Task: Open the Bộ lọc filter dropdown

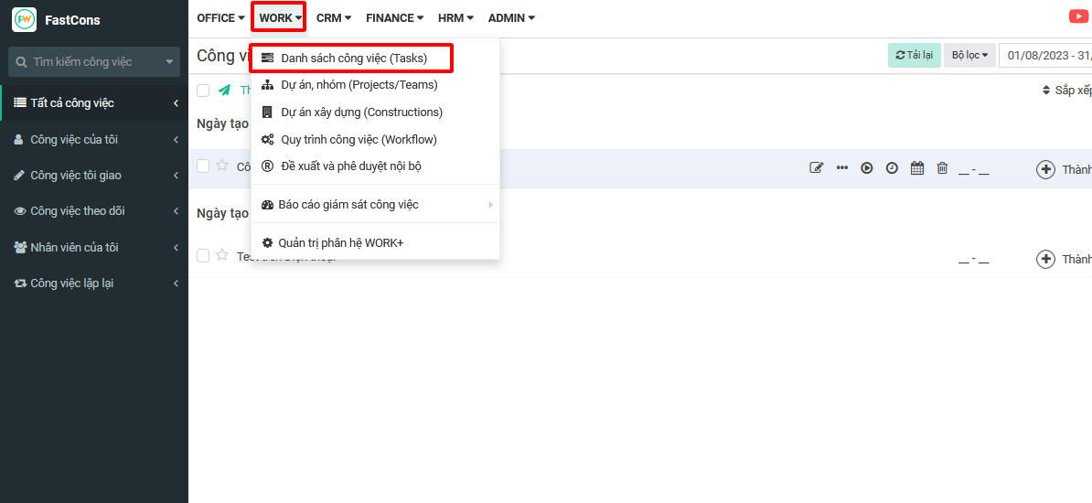Action: point(969,55)
